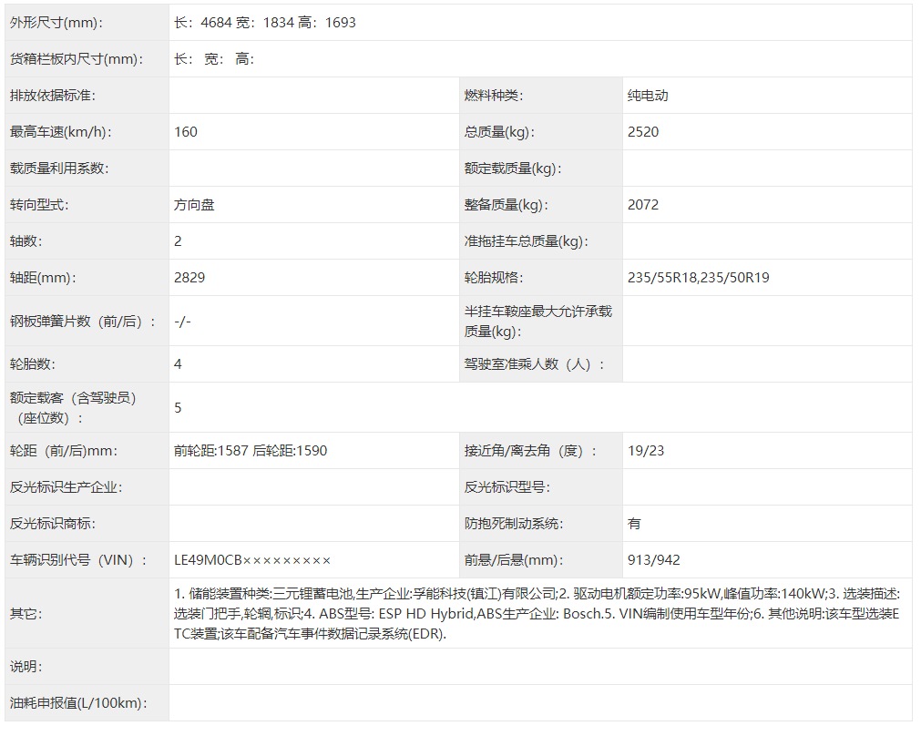Click the rated passenger count value 5
Image resolution: width=921 pixels, height=736 pixels.
pos(178,407)
